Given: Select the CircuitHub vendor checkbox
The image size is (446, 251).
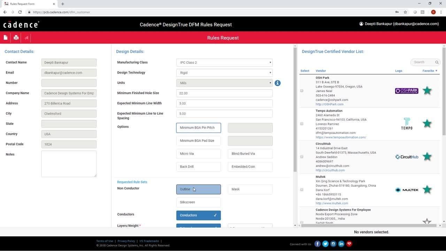Looking at the screenshot, I should (302, 157).
